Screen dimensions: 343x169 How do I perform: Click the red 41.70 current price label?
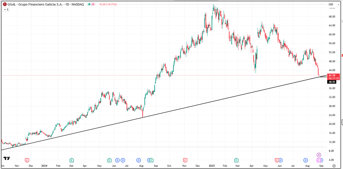tap(332, 75)
